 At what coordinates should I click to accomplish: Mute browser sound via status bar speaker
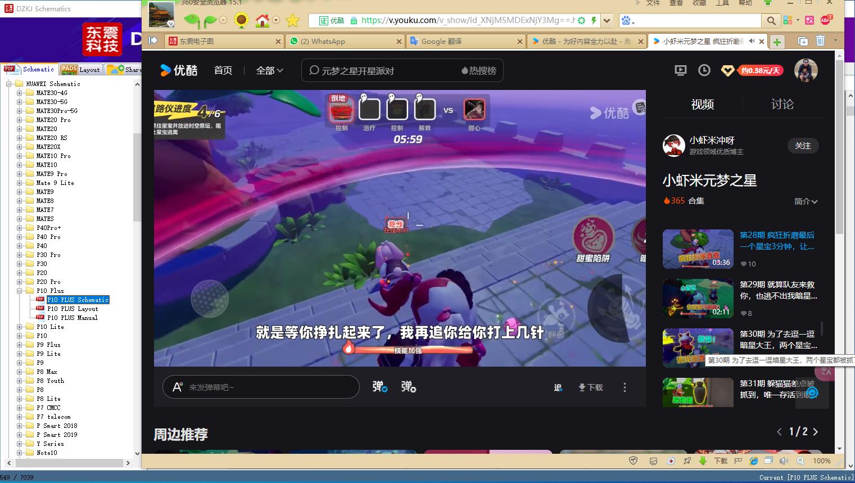click(x=784, y=461)
